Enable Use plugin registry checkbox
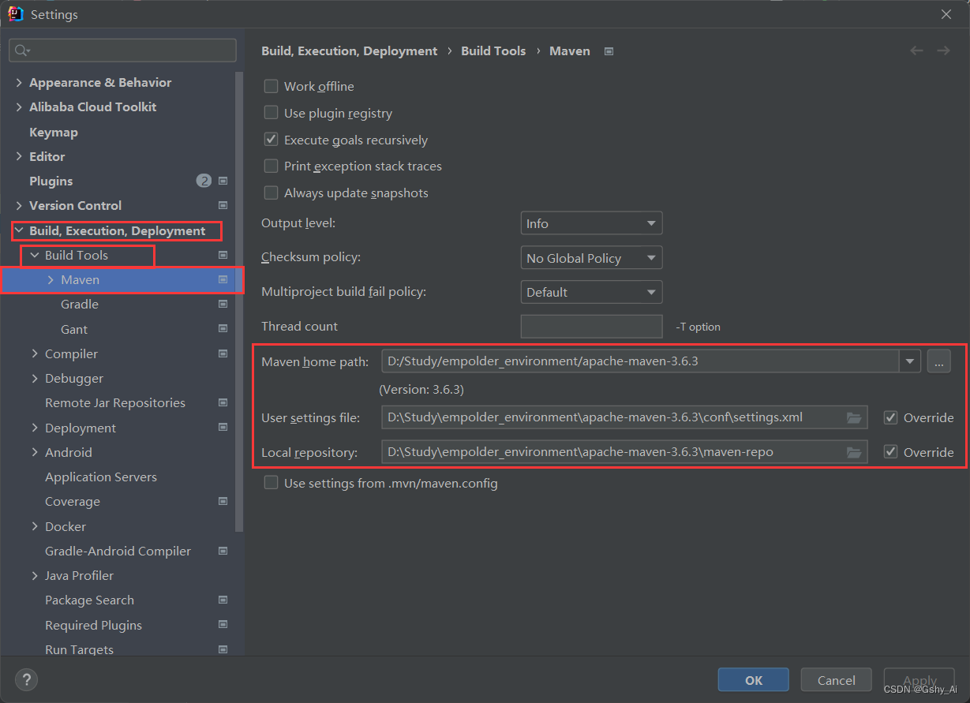Screen dimensions: 970x703 pos(271,113)
